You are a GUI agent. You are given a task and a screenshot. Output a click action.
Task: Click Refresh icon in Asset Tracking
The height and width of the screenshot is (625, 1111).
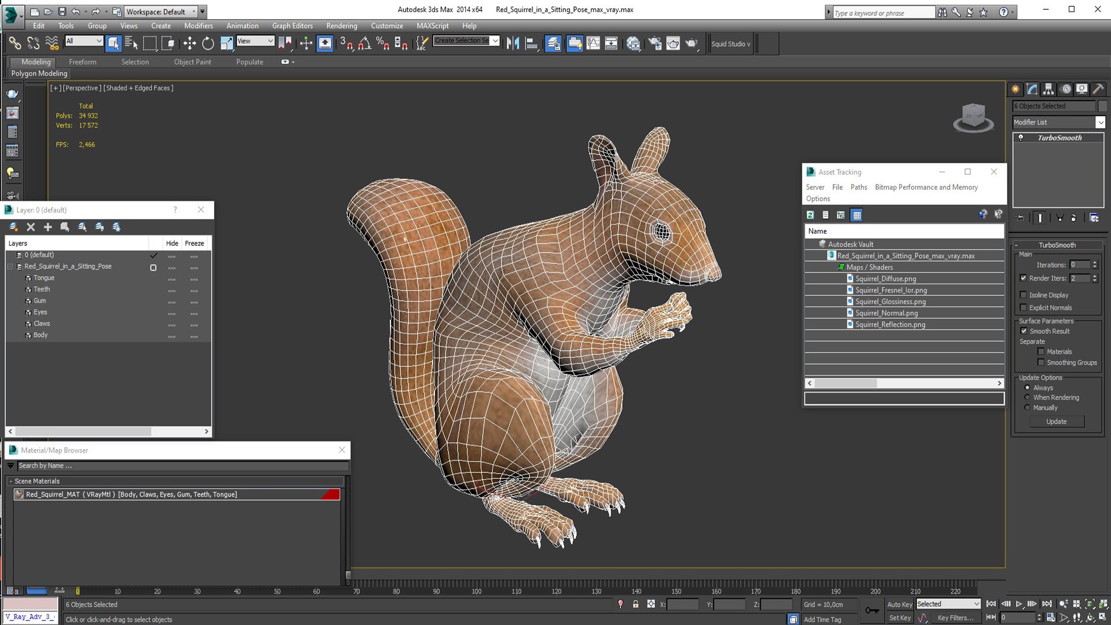tap(810, 215)
